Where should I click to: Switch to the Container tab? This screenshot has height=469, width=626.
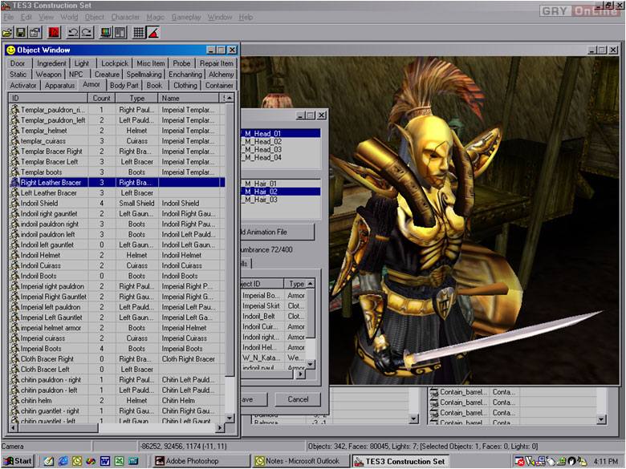(219, 85)
